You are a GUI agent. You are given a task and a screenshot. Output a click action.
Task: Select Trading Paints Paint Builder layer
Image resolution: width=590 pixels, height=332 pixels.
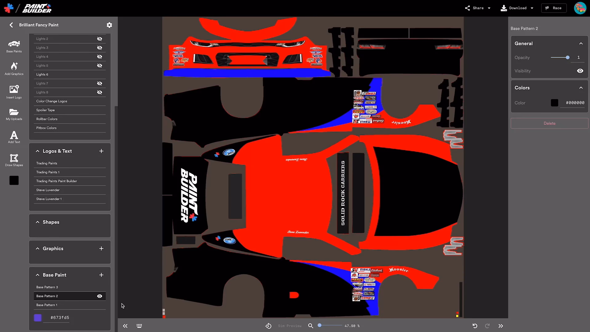click(x=70, y=181)
